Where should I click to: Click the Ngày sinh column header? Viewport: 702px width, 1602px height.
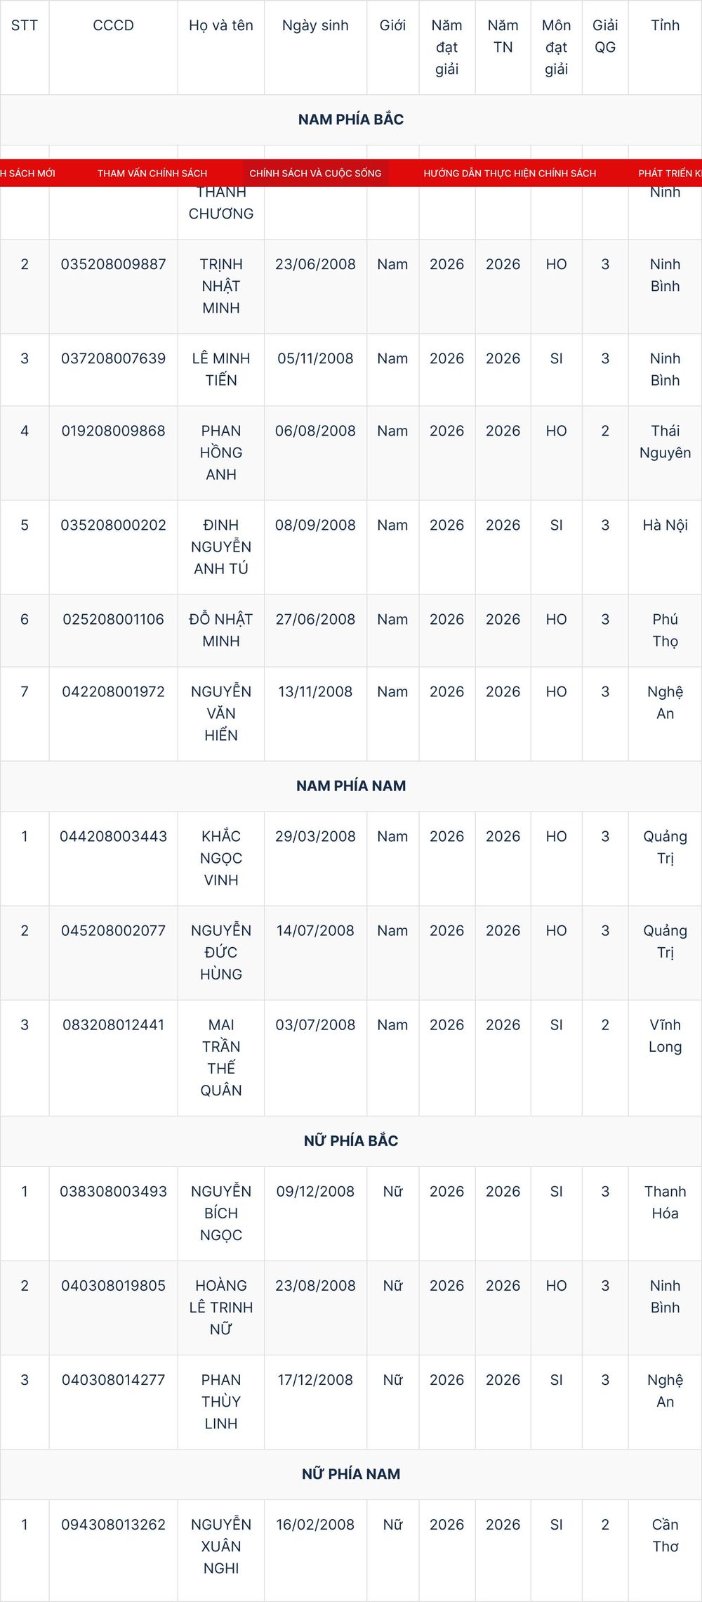click(315, 25)
